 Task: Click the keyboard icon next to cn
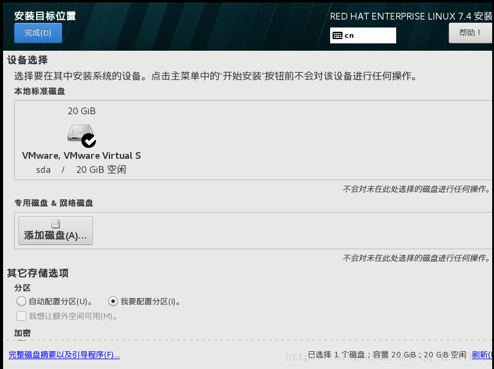click(337, 35)
